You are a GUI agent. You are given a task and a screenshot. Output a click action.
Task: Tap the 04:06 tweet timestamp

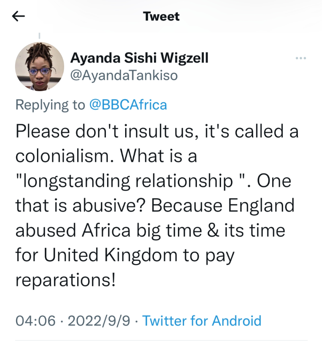pyautogui.click(x=35, y=320)
